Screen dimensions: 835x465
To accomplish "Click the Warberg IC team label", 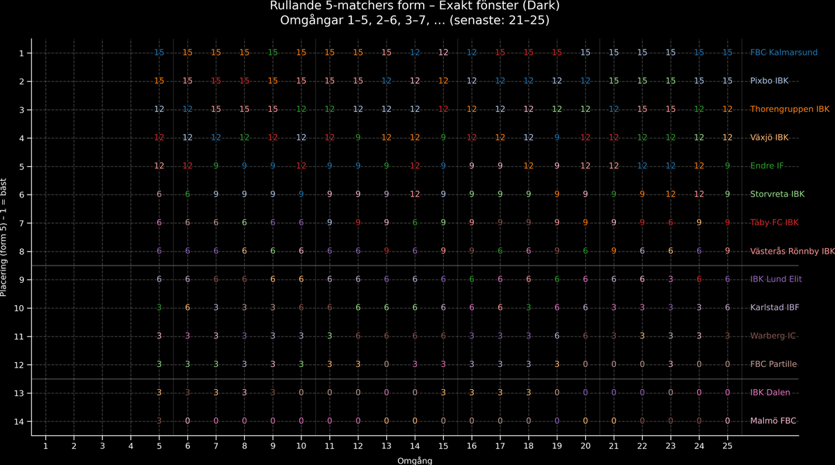I will (x=772, y=336).
